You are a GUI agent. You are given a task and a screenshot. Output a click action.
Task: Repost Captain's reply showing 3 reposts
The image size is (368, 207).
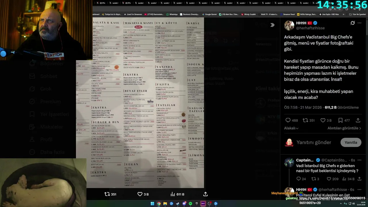pyautogui.click(x=314, y=179)
